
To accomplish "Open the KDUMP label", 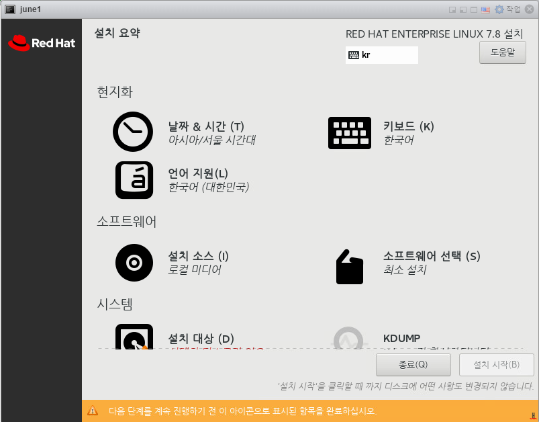I will tap(401, 339).
